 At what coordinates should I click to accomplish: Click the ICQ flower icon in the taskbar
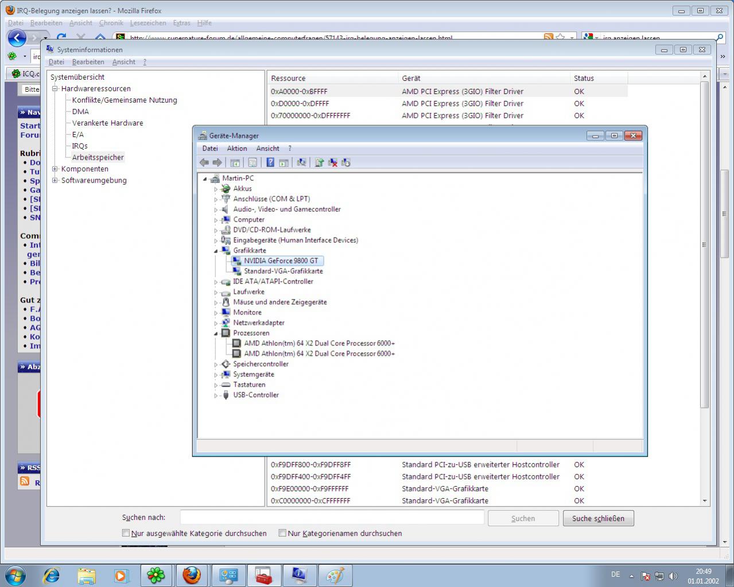click(156, 575)
